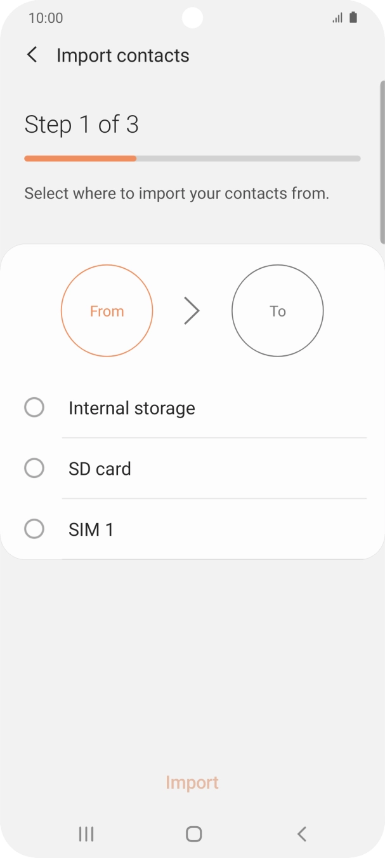
Task: Click the back arrow to exit import
Action: [x=32, y=55]
